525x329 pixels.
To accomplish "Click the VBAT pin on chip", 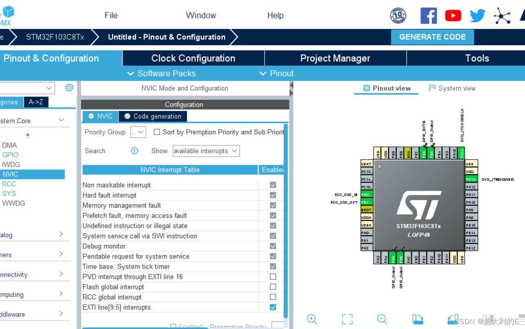I will tap(367, 164).
